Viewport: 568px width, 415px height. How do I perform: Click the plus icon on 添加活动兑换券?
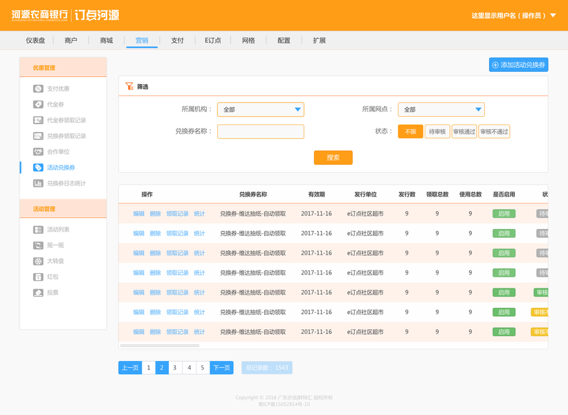tap(495, 65)
